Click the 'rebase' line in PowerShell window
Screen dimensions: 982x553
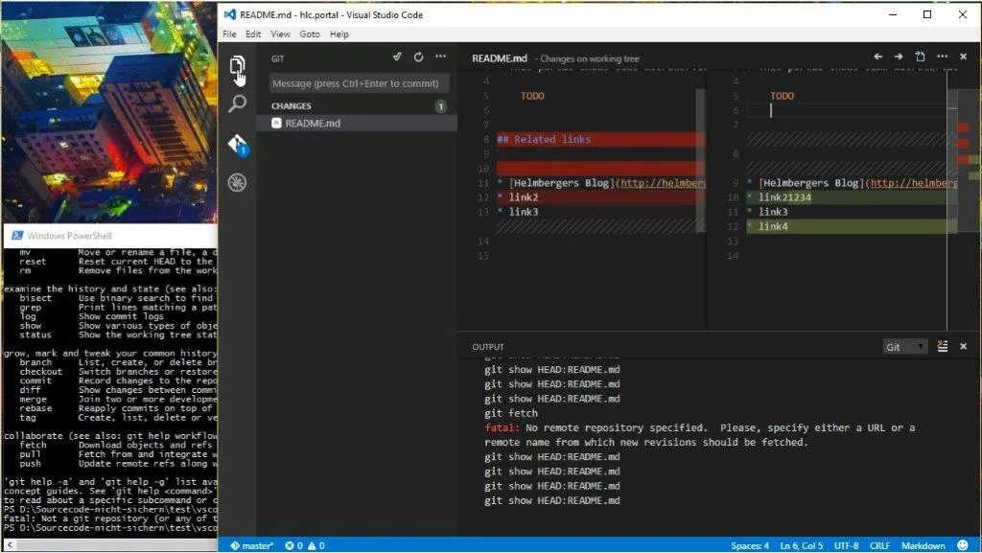point(110,408)
